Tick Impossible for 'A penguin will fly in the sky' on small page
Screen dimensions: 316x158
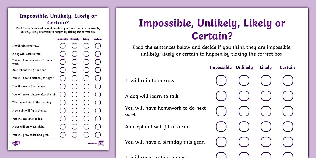point(63,111)
